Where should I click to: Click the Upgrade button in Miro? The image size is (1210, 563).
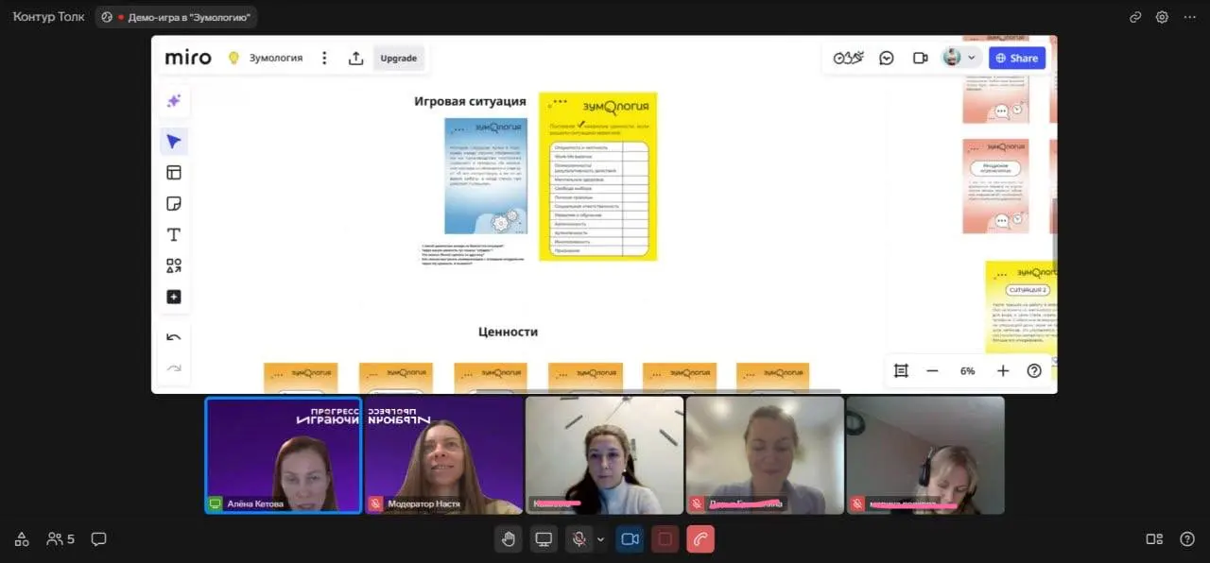click(399, 58)
